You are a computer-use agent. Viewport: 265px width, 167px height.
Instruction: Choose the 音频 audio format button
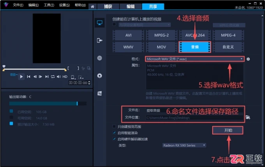[195, 47]
